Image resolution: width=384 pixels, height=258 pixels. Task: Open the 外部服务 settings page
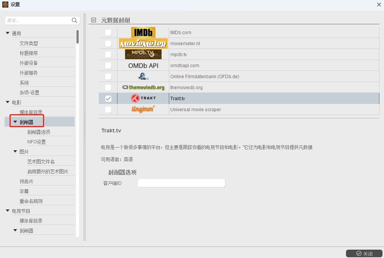click(29, 73)
